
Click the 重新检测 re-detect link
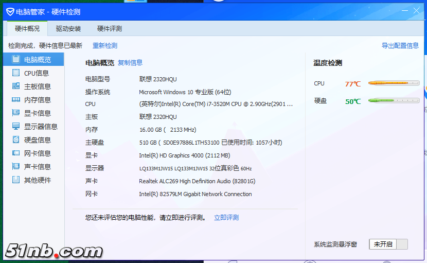click(x=105, y=46)
